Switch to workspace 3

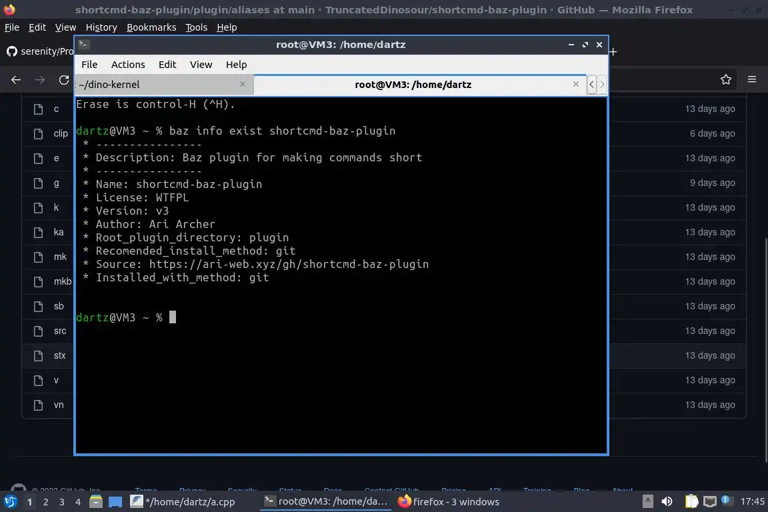coord(62,502)
